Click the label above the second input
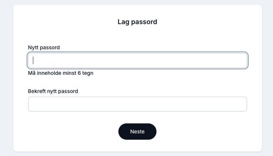The height and width of the screenshot is (156, 273). pos(53,91)
